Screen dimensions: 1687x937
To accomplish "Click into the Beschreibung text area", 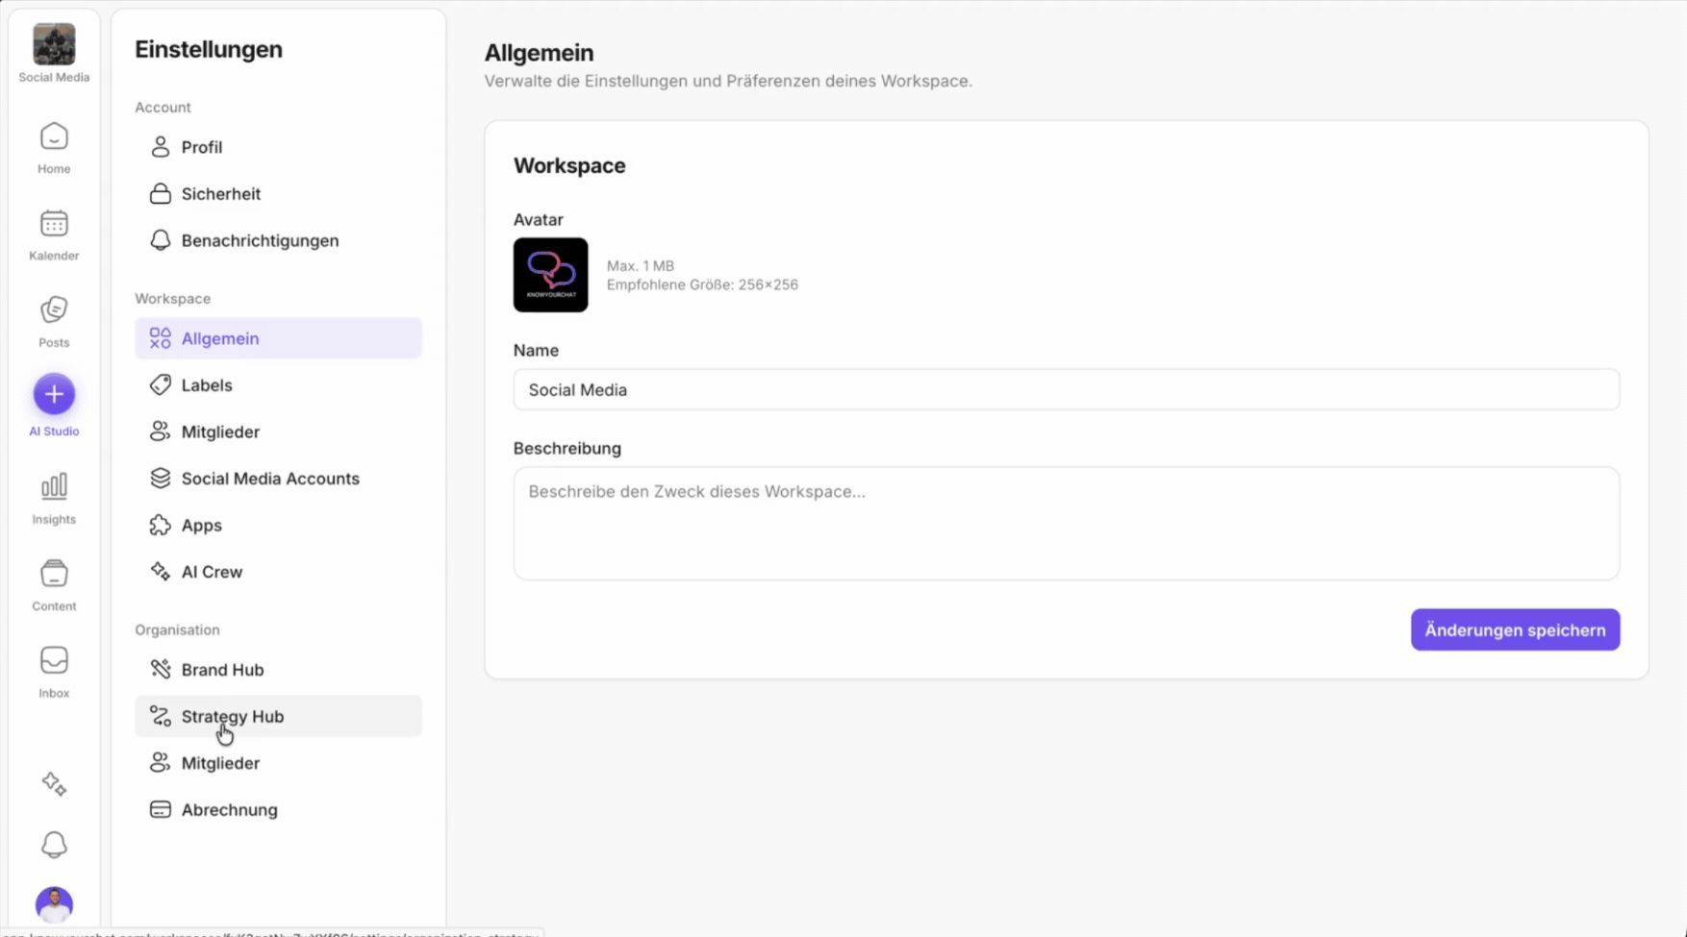I will pyautogui.click(x=1066, y=524).
